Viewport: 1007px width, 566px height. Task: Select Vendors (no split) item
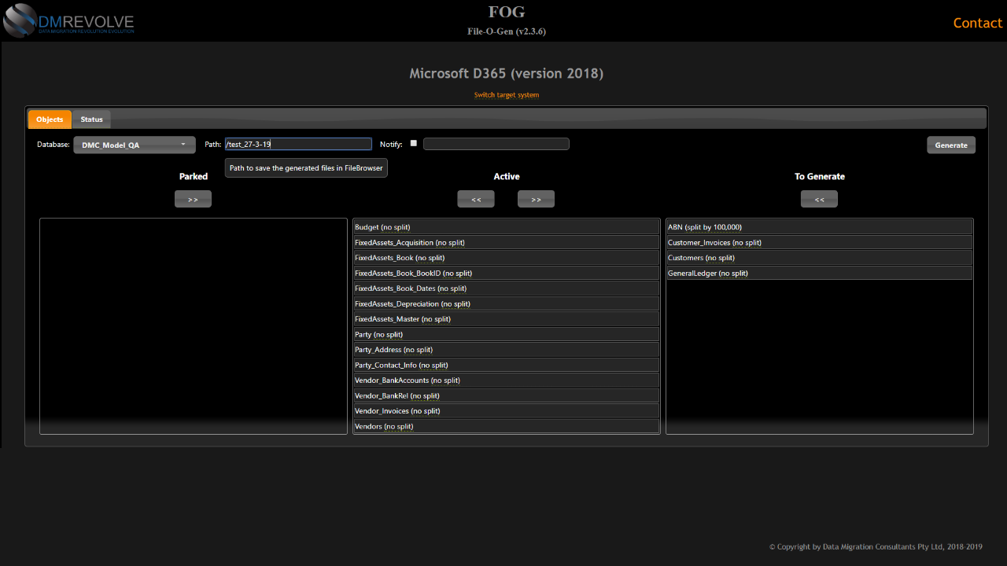[x=506, y=427]
